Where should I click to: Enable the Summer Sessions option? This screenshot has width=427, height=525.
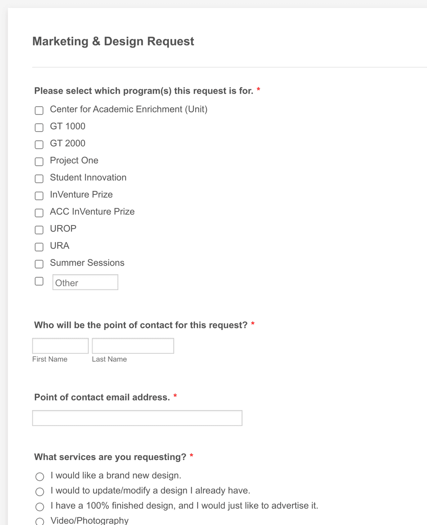click(x=39, y=264)
